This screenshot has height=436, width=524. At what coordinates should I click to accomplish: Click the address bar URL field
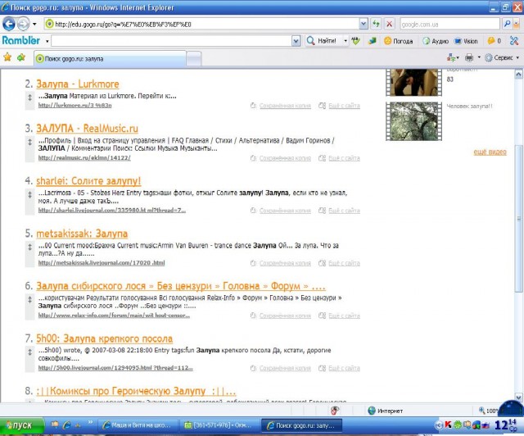pos(201,24)
